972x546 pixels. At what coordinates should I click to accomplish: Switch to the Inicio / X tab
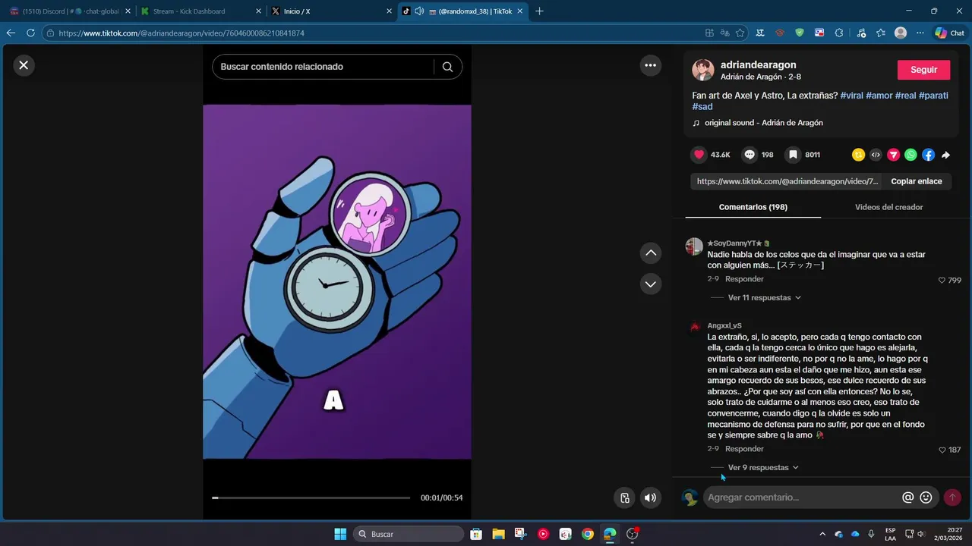point(332,11)
